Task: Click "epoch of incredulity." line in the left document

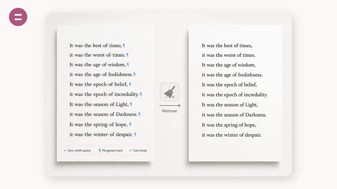Action: (104, 94)
